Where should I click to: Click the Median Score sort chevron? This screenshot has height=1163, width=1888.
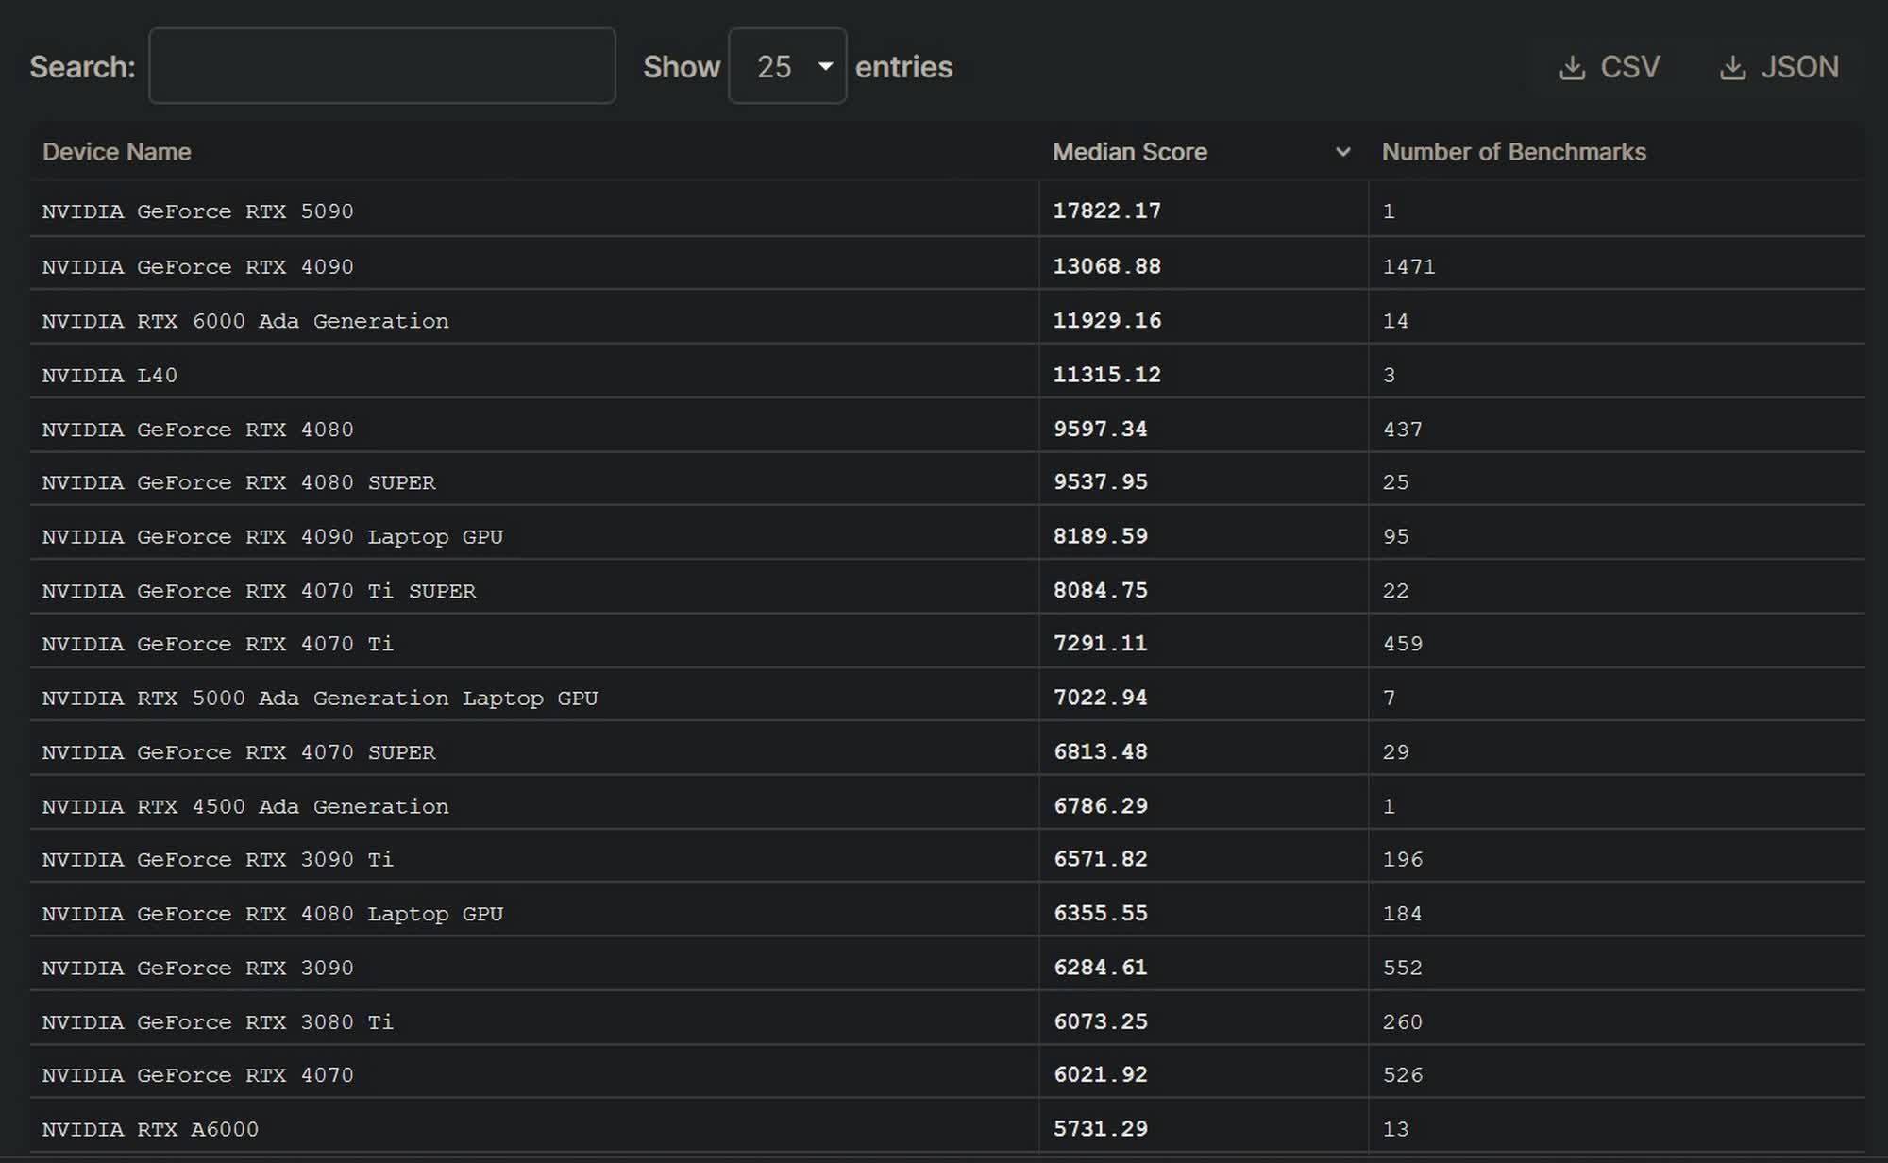tap(1342, 152)
